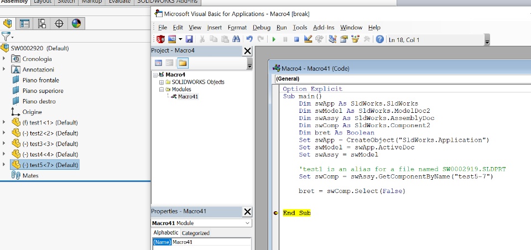Expand the Annotazioni tree node
531x250 pixels.
tap(4, 69)
